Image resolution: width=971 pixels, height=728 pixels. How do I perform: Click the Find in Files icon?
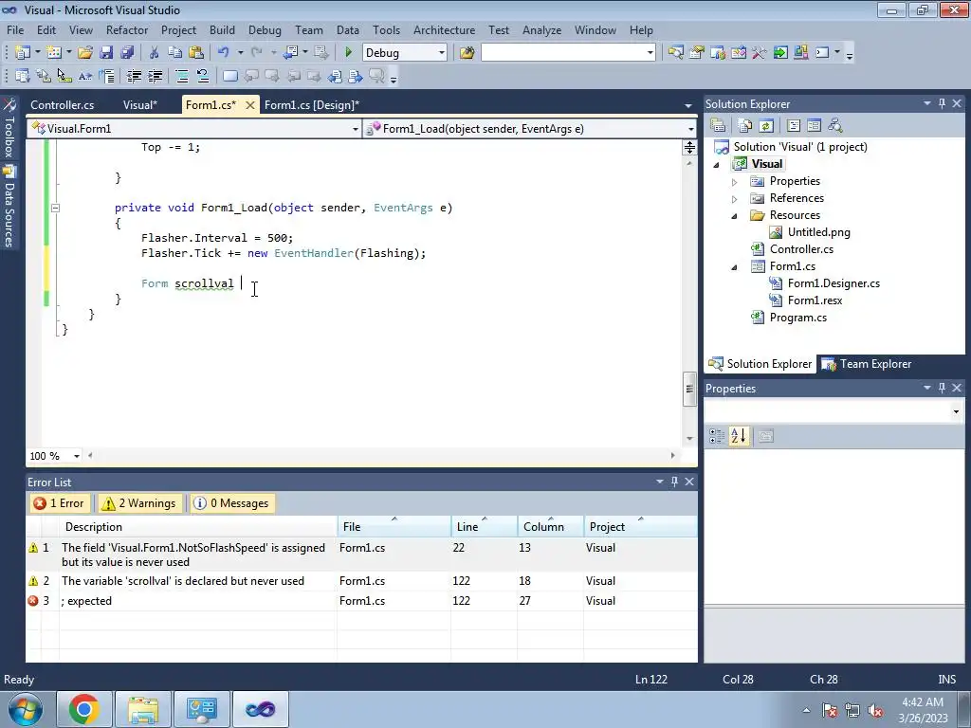point(467,53)
